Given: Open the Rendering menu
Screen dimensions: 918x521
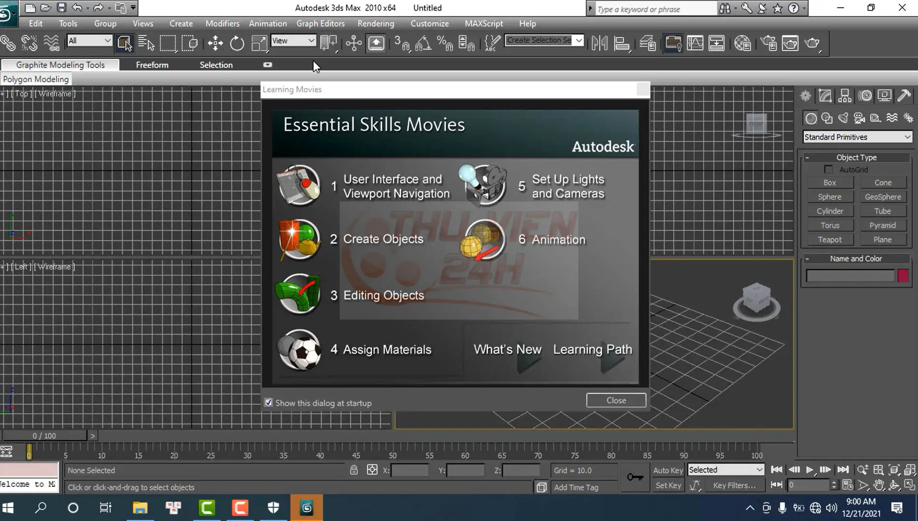Looking at the screenshot, I should (376, 23).
